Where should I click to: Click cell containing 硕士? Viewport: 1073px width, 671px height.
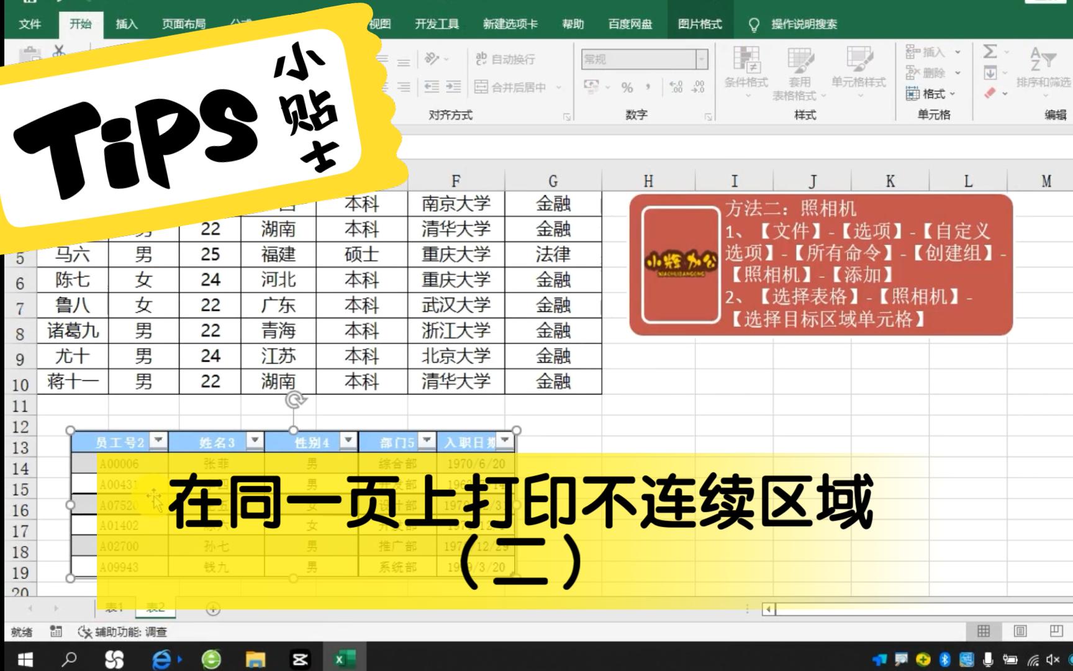(x=361, y=254)
